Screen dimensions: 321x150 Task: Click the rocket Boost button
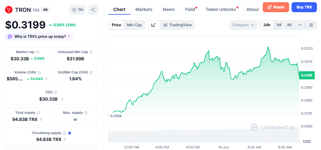click(276, 7)
